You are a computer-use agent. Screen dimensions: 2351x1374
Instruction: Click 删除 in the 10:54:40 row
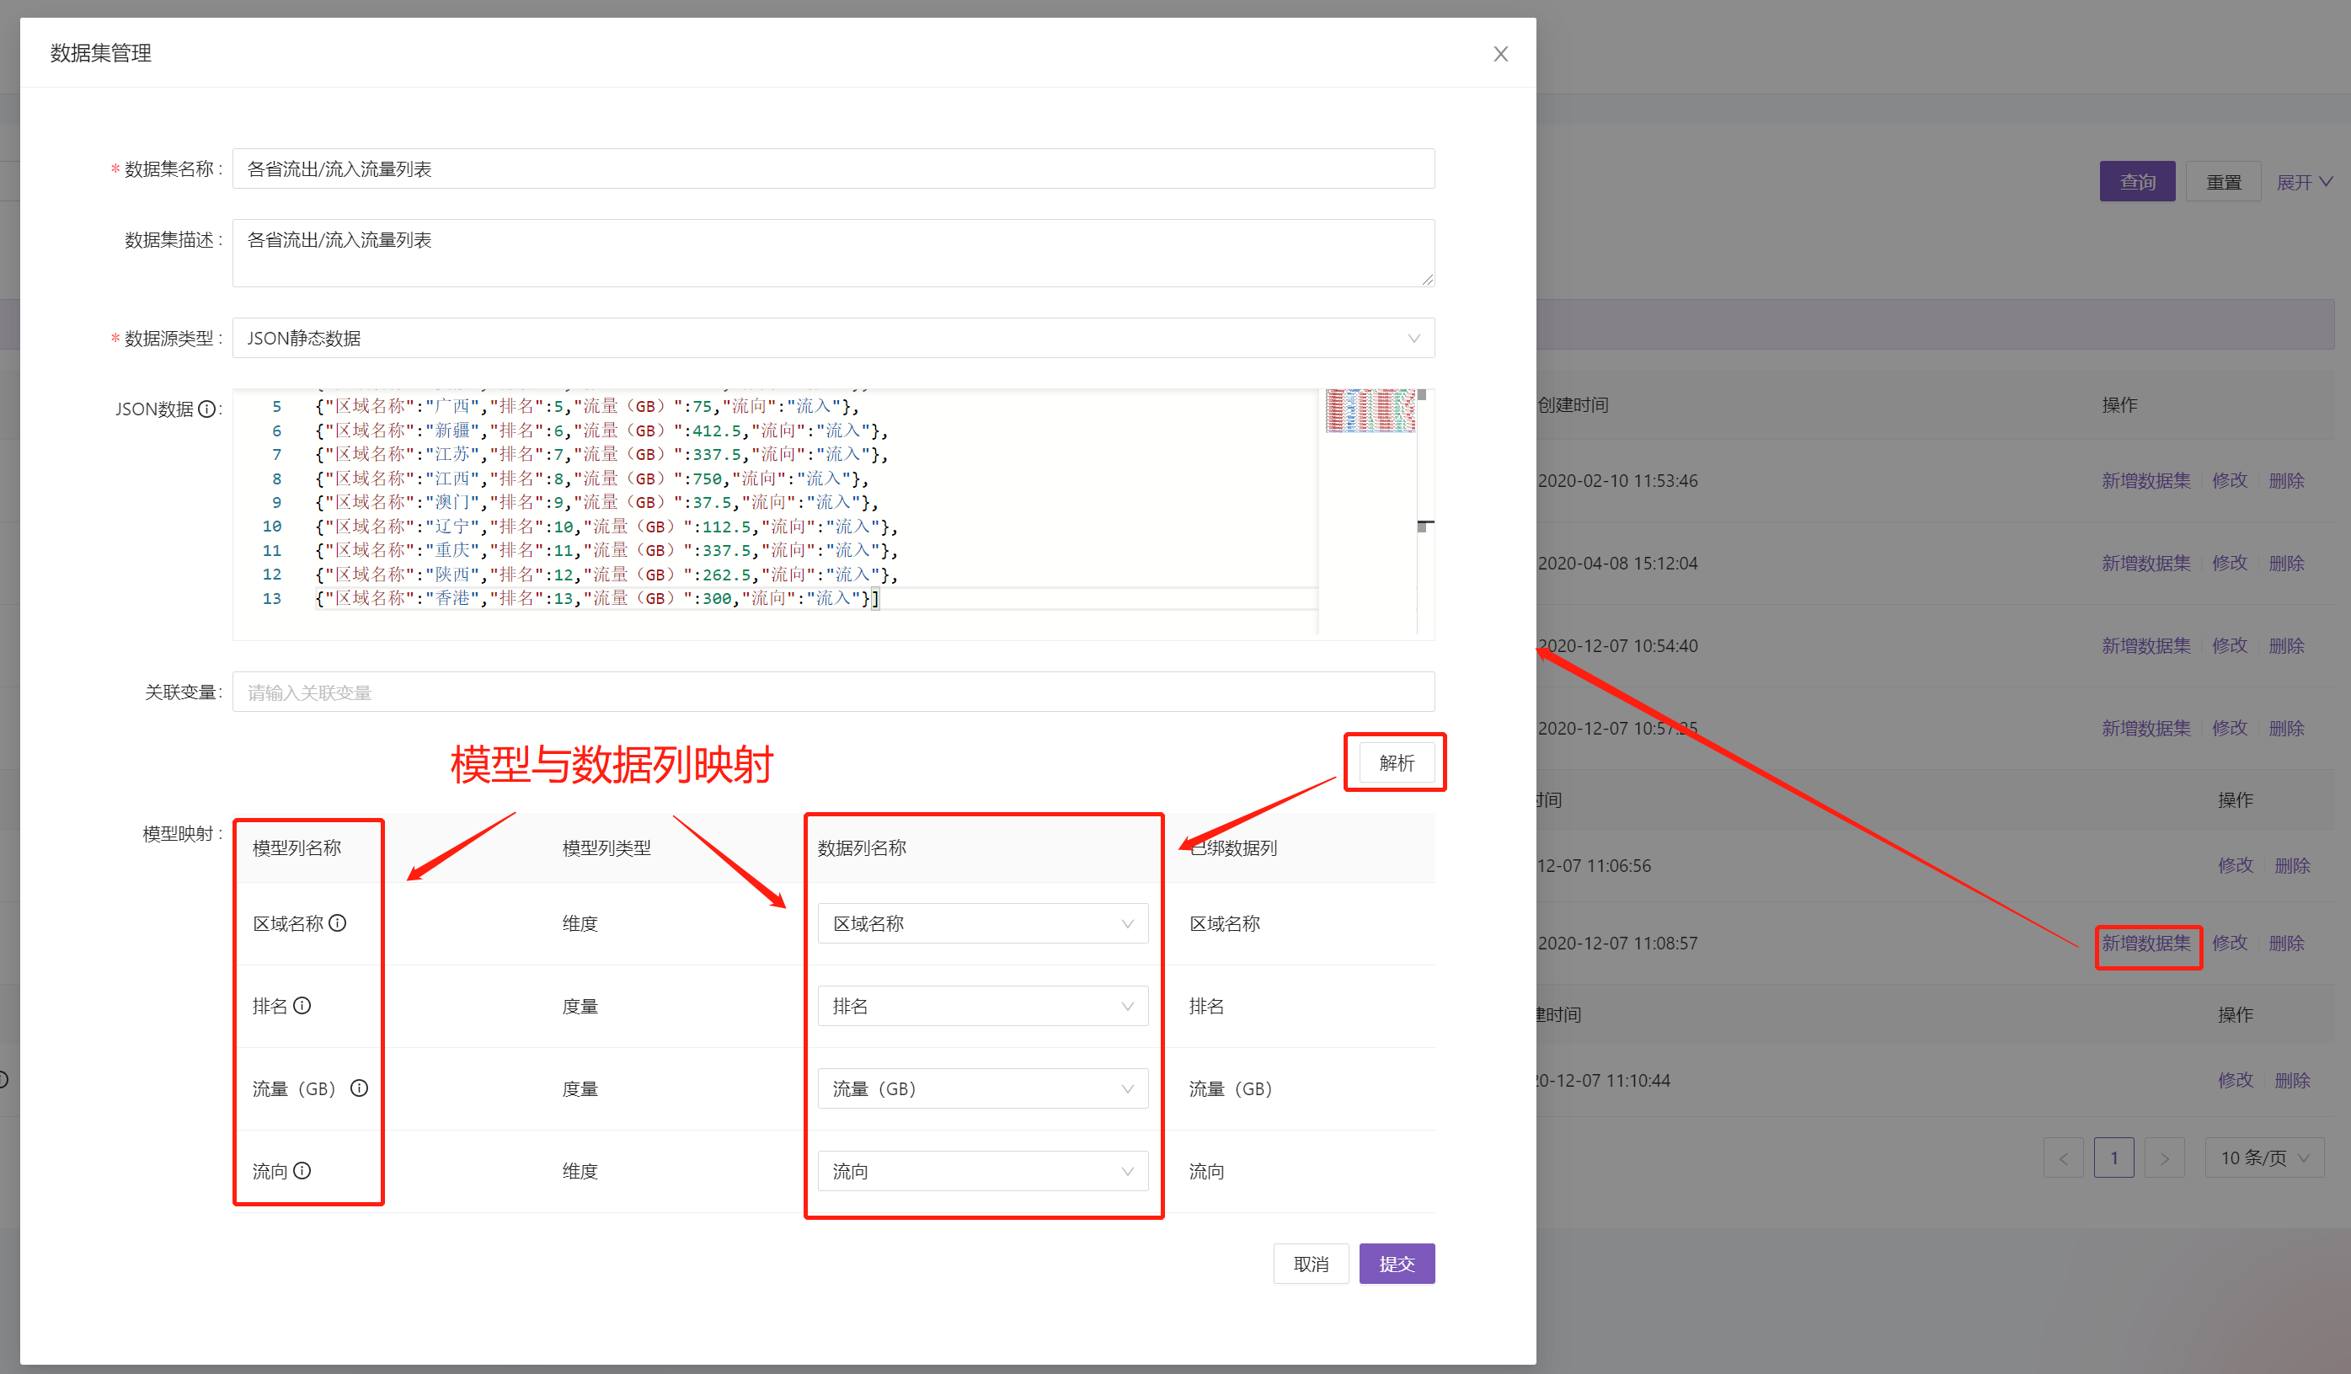pyautogui.click(x=2287, y=645)
